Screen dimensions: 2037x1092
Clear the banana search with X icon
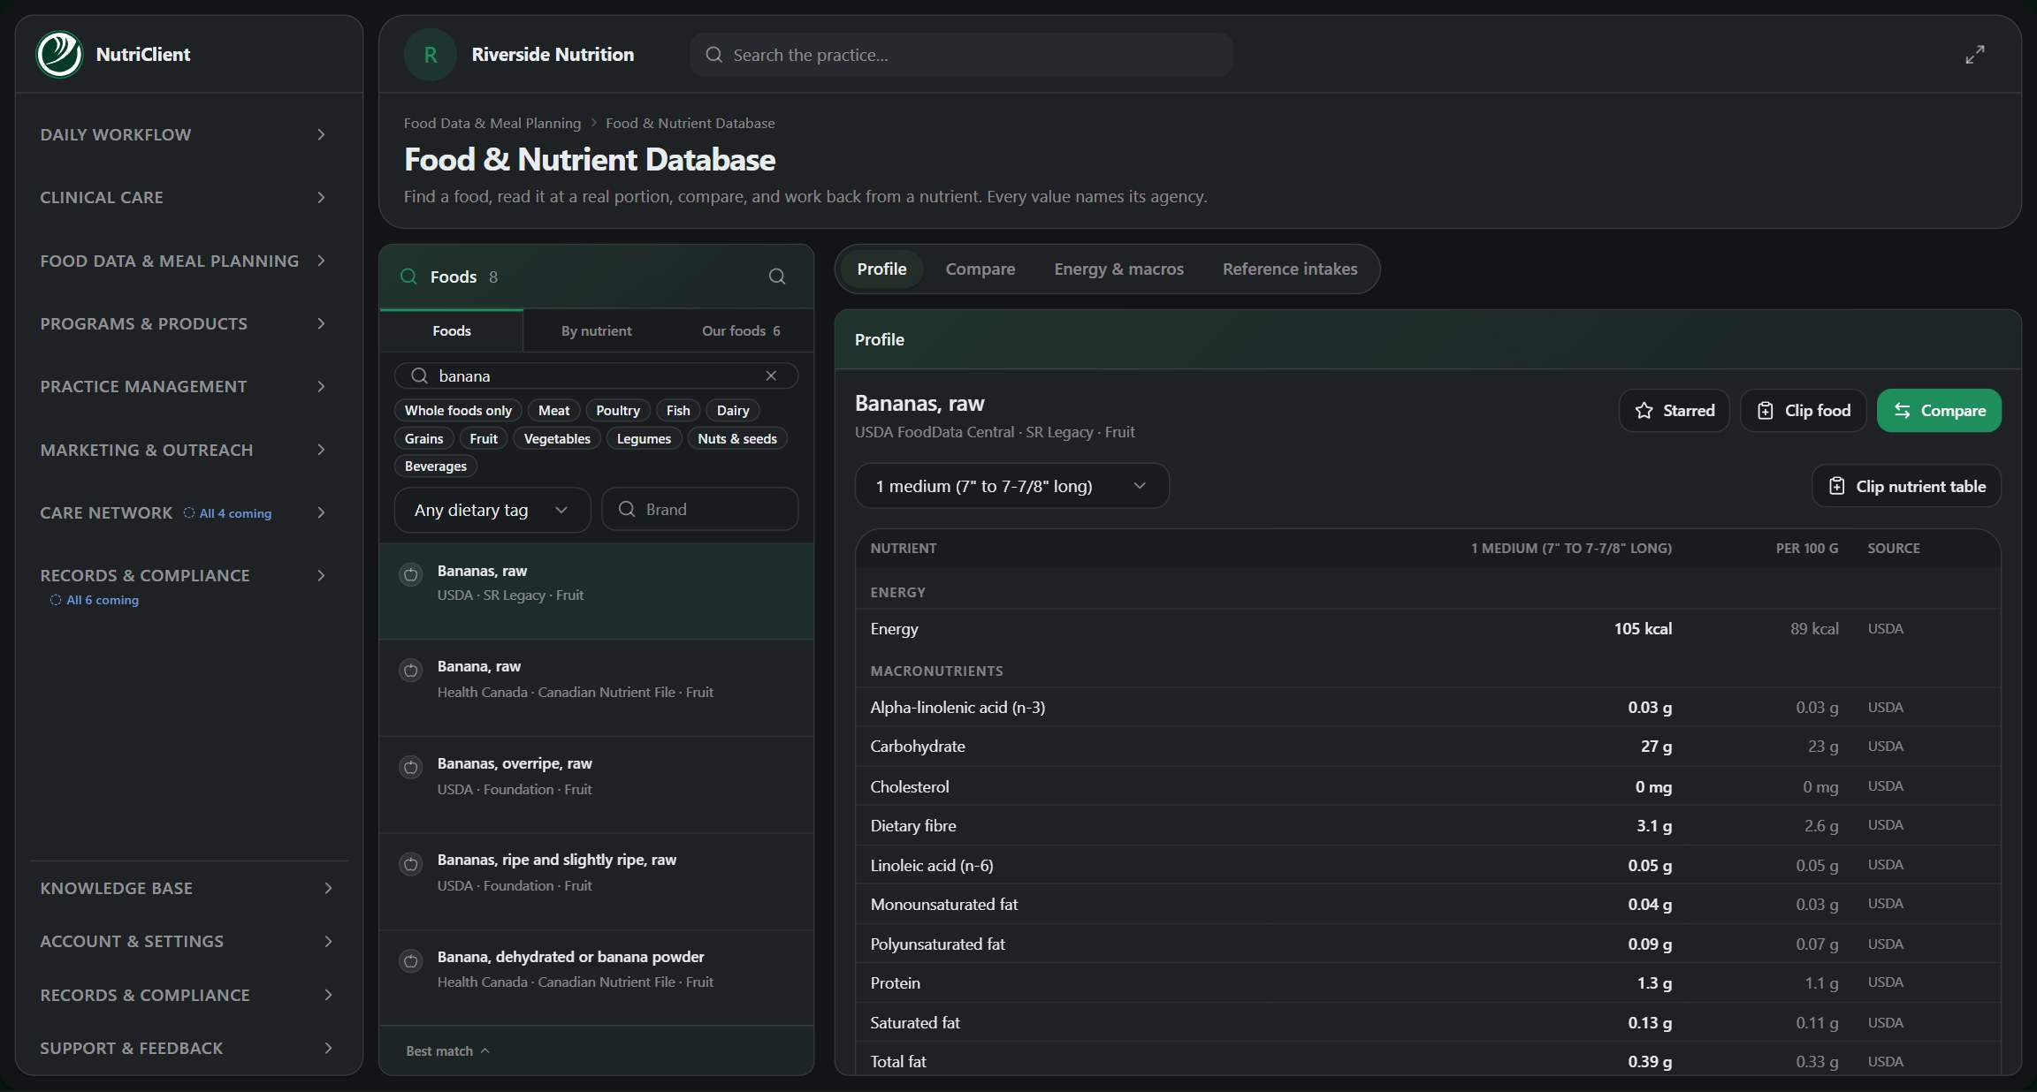click(x=771, y=375)
